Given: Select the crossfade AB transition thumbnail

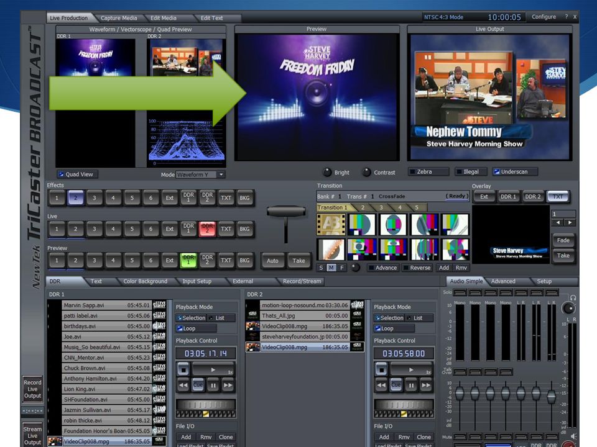Looking at the screenshot, I should (x=331, y=224).
